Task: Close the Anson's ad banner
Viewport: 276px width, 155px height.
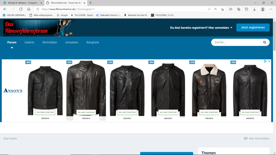Action: (x=269, y=61)
